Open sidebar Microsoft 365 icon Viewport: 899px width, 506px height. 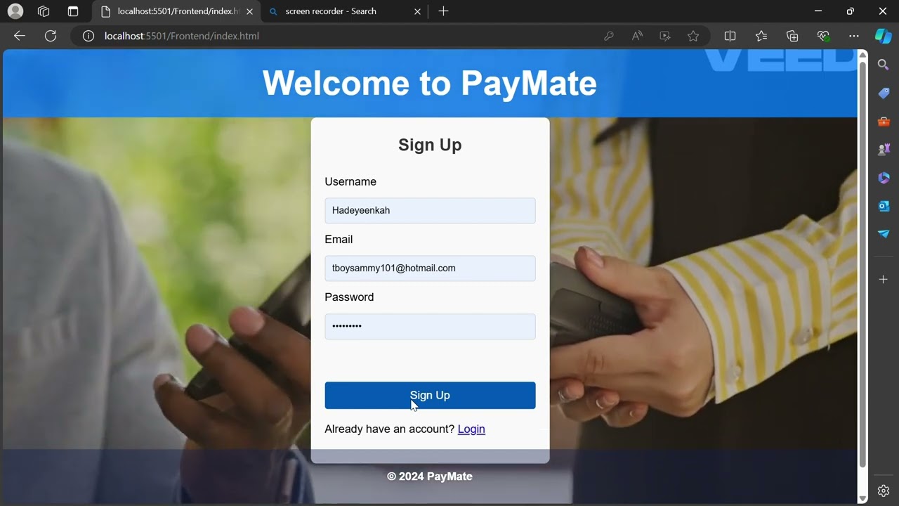click(x=884, y=178)
